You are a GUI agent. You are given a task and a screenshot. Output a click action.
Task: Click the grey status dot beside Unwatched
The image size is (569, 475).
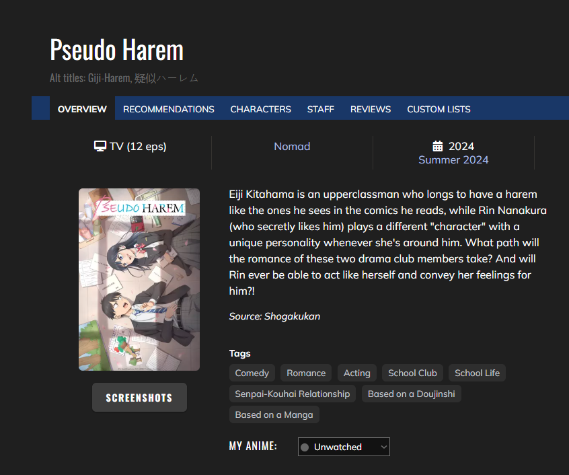305,447
